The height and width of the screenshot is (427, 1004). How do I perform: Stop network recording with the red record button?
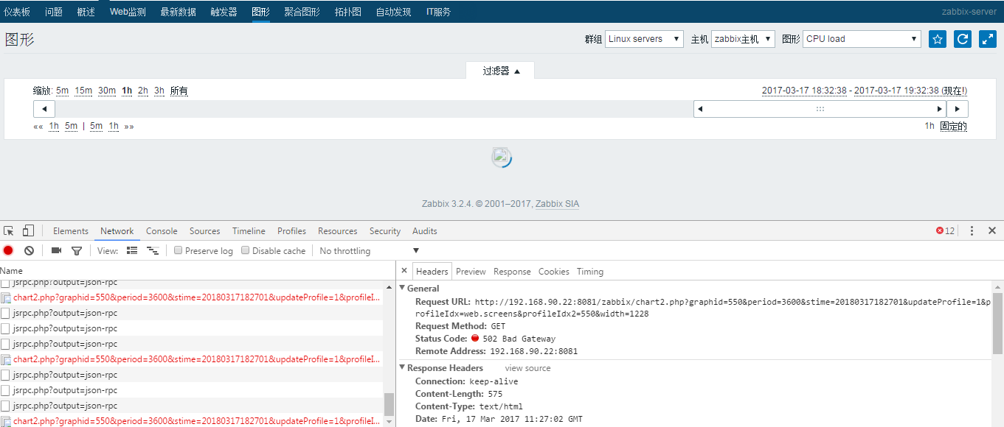8,250
